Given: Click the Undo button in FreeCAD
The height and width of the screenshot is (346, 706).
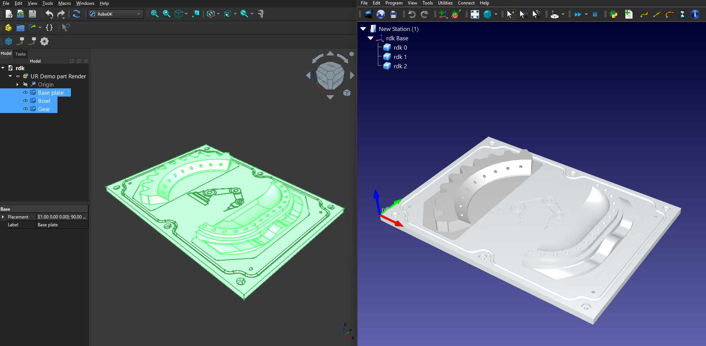Looking at the screenshot, I should coord(49,14).
